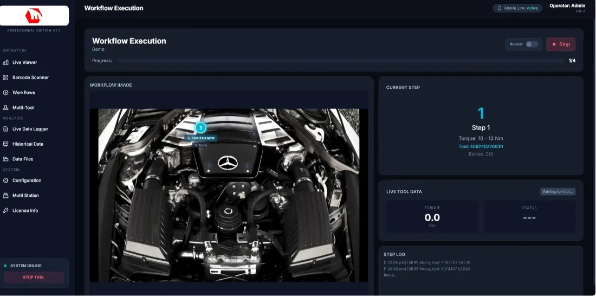Viewport: 596px width, 296px height.
Task: Select the Workflows circle icon
Action: tap(5, 93)
